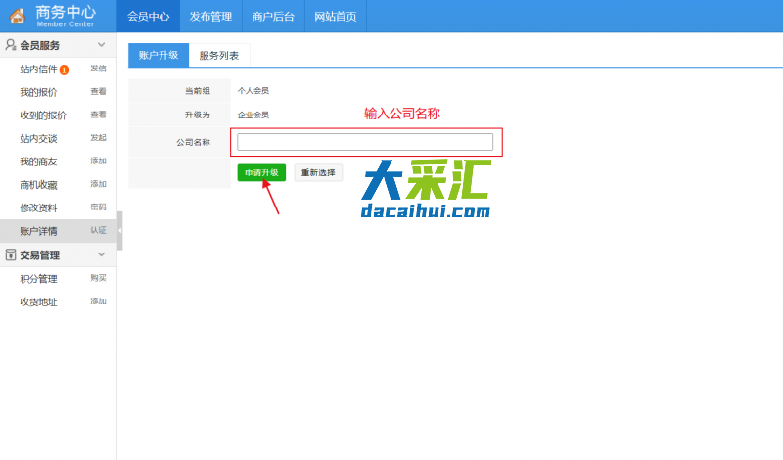This screenshot has height=460, width=783.
Task: Switch to the 服务列表 tab
Action: coord(219,56)
